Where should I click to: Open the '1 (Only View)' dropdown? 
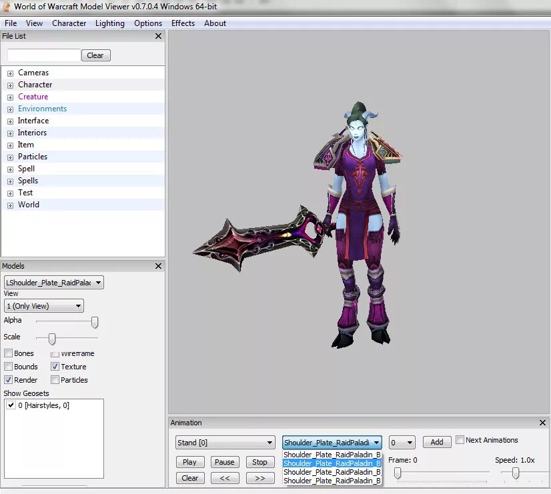44,306
